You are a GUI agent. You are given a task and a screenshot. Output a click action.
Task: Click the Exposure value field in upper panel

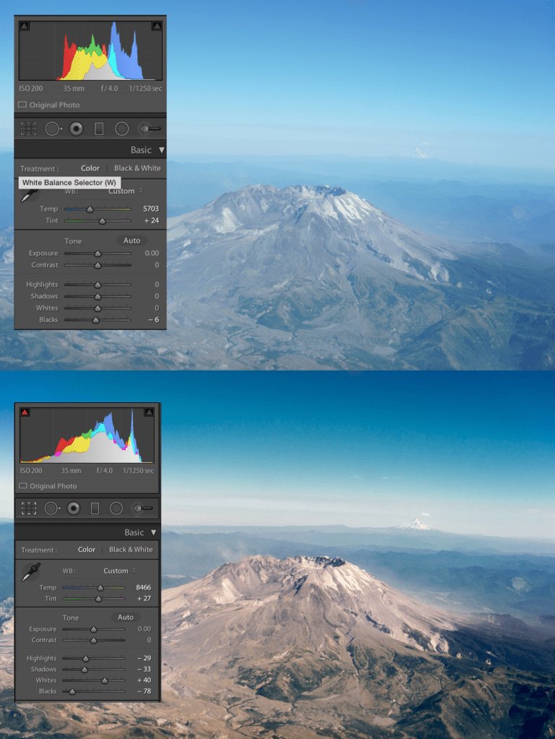[151, 254]
